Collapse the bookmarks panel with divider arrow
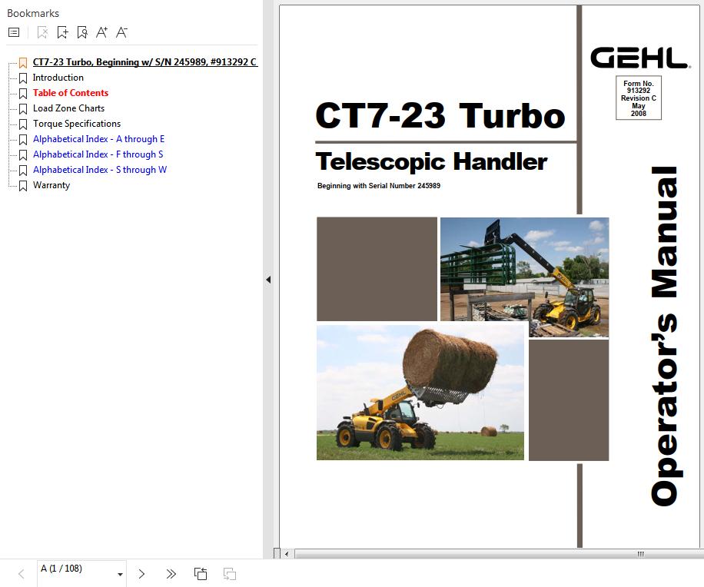 click(x=268, y=280)
